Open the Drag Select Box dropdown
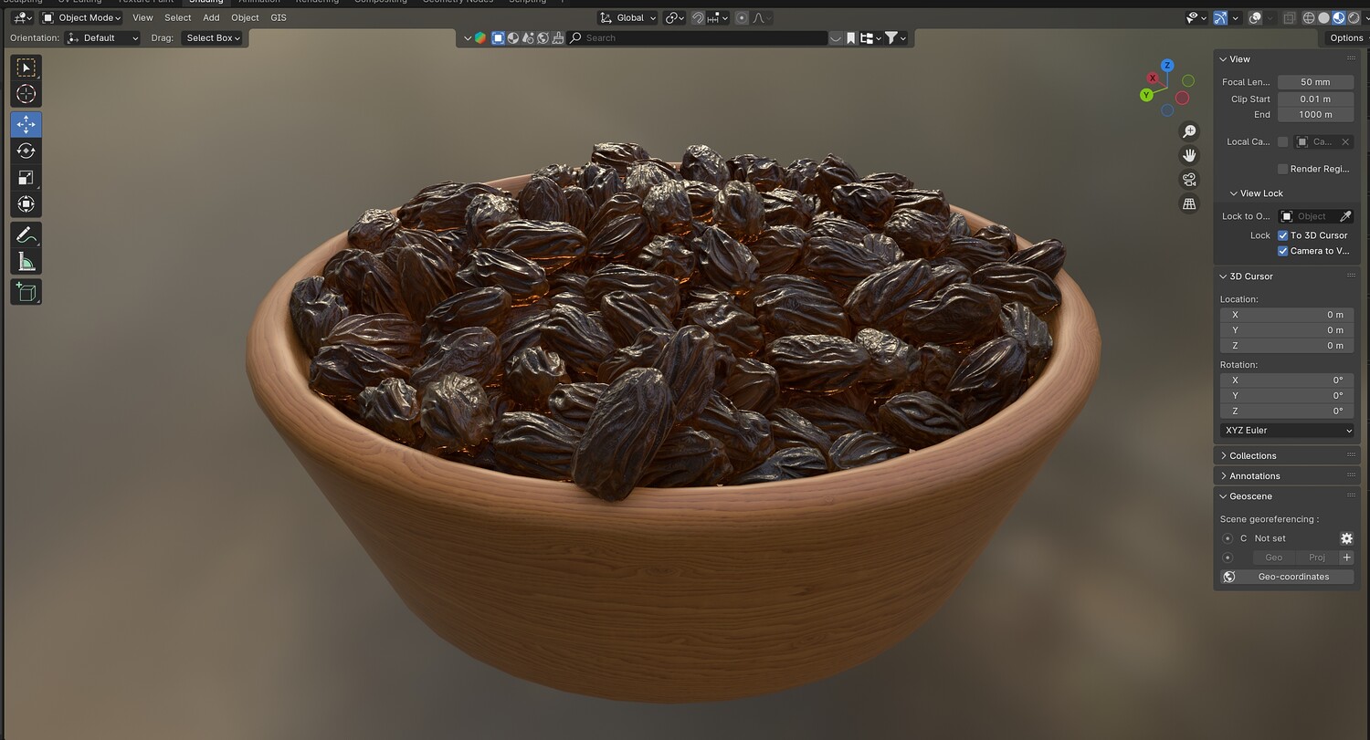Viewport: 1370px width, 740px height. click(x=213, y=38)
